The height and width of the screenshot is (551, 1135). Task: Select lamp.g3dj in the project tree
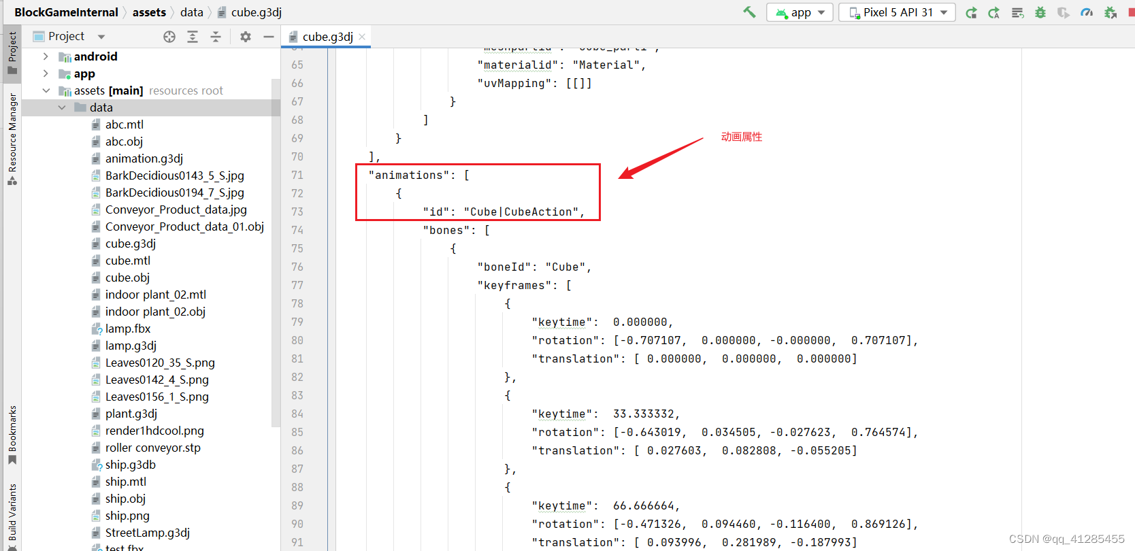(x=131, y=346)
